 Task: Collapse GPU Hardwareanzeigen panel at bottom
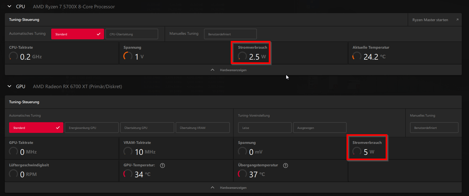point(233,187)
